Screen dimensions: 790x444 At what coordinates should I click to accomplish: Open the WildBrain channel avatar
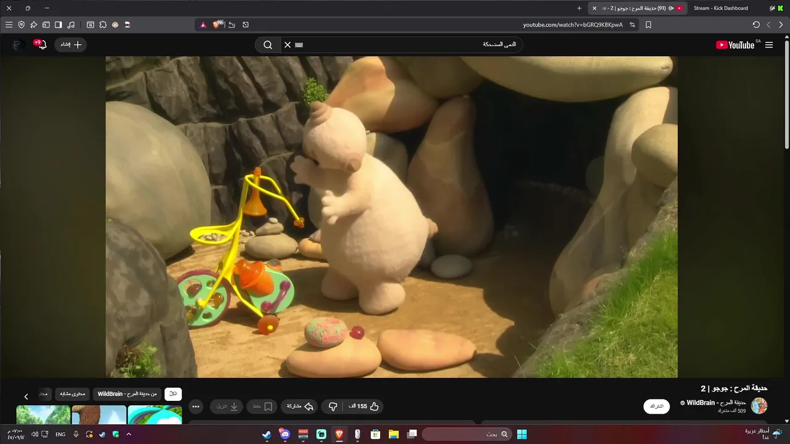759,406
